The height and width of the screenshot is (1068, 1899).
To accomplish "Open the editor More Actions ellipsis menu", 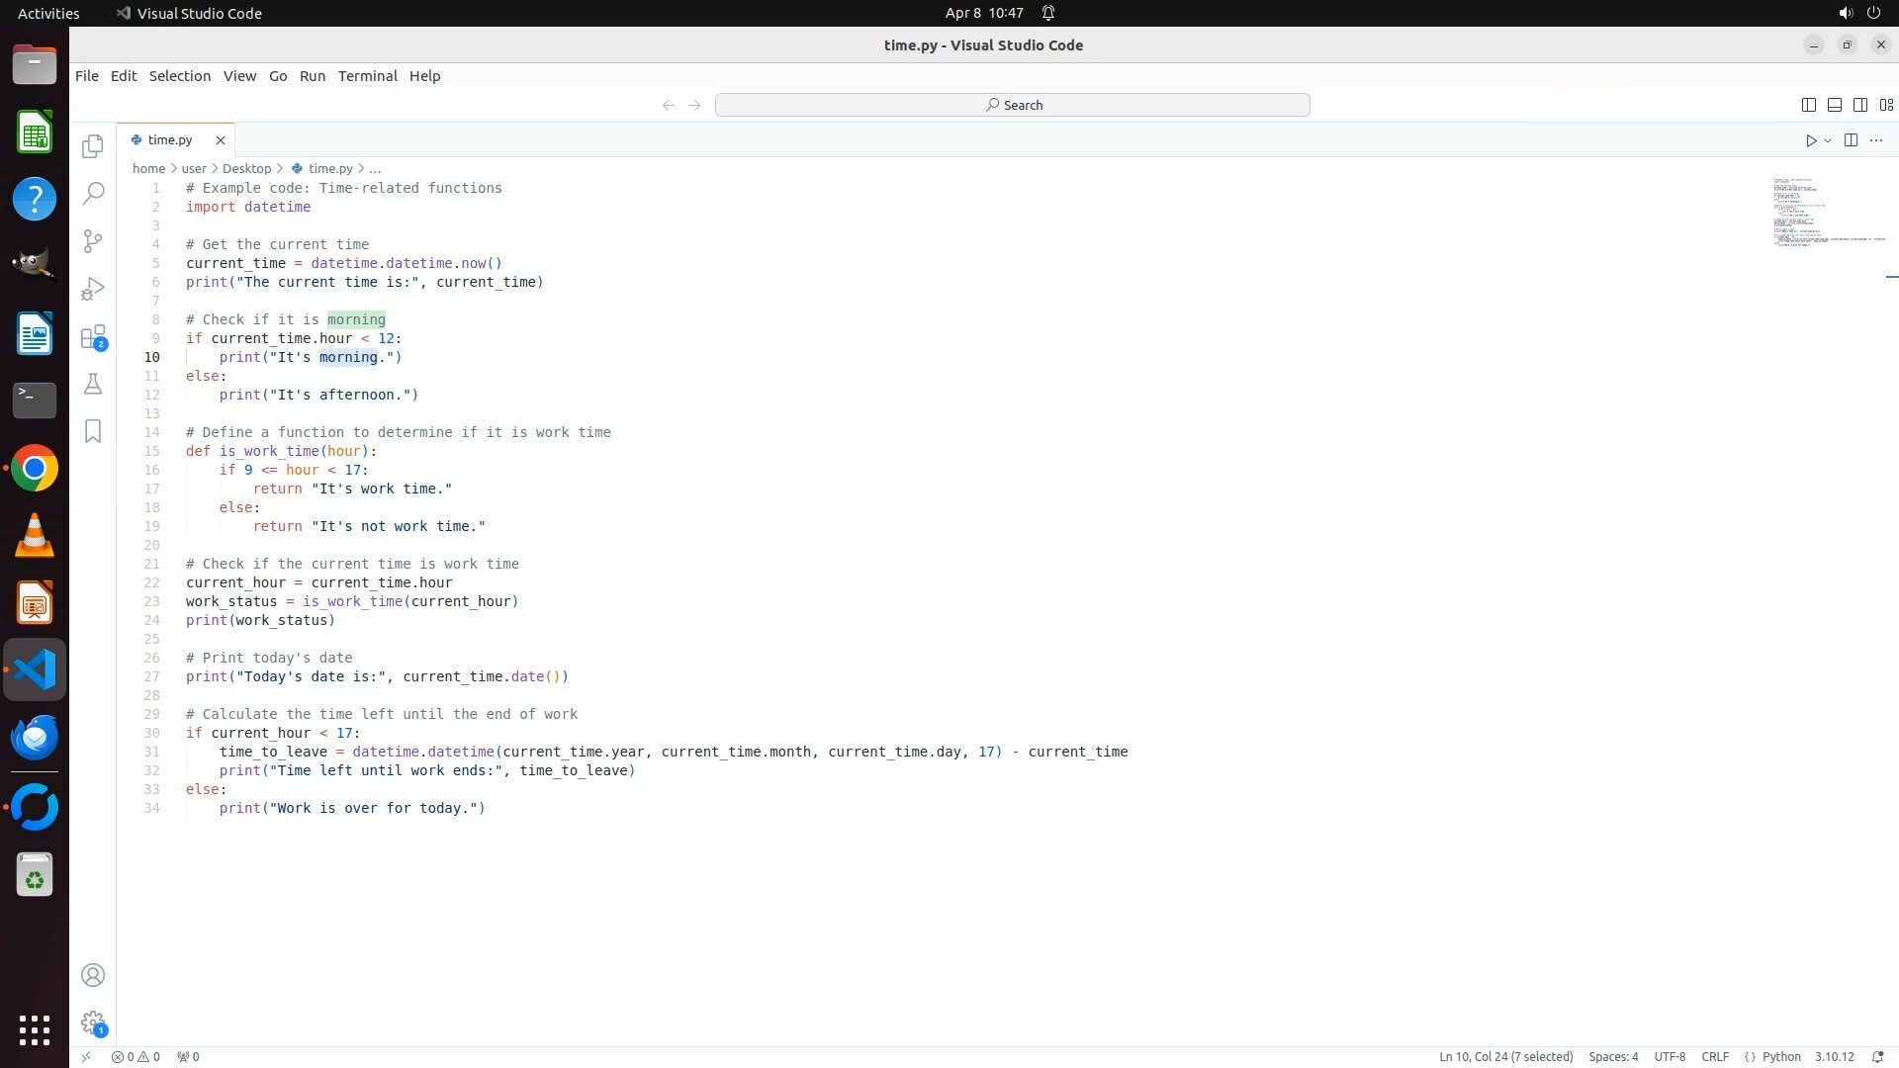I will [1876, 140].
